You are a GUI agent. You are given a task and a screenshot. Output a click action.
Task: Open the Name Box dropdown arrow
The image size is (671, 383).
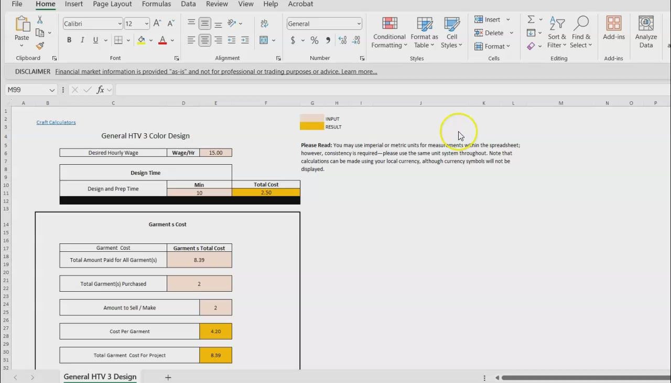(x=51, y=90)
